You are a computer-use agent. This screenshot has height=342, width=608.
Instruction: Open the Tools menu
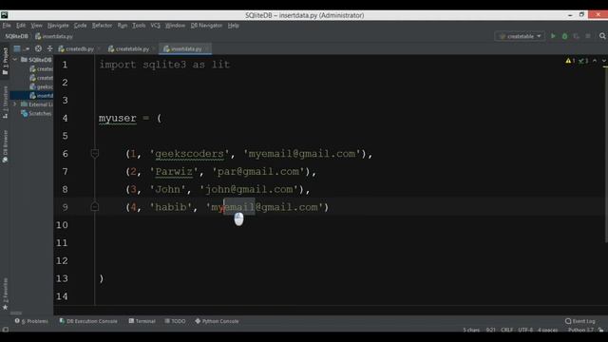(x=139, y=26)
